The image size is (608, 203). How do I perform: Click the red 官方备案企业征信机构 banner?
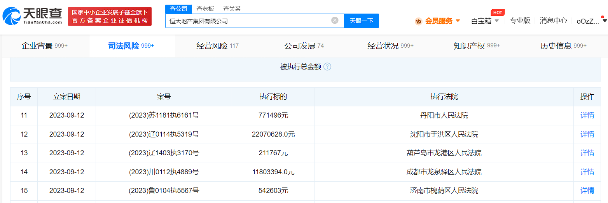tap(110, 16)
